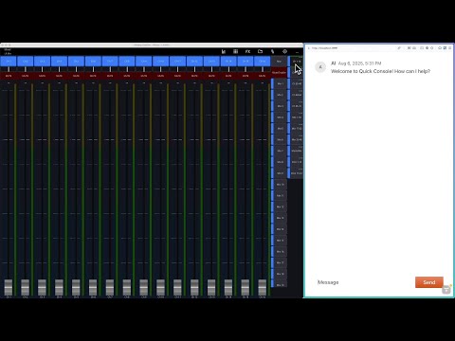
Task: Open the three-dot overflow menu in mixer toolbar
Action: [297, 52]
